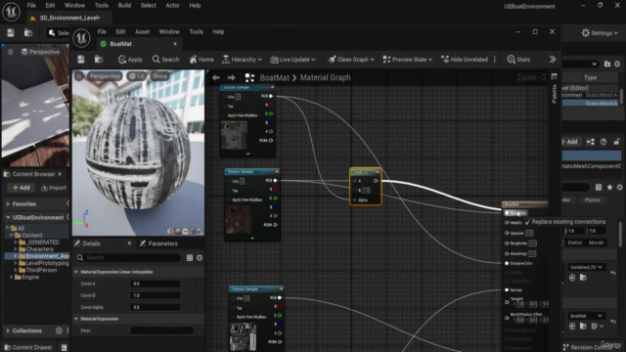Collapse the Lerp node arrow
Screen dimensions: 626x352
[x=378, y=172]
